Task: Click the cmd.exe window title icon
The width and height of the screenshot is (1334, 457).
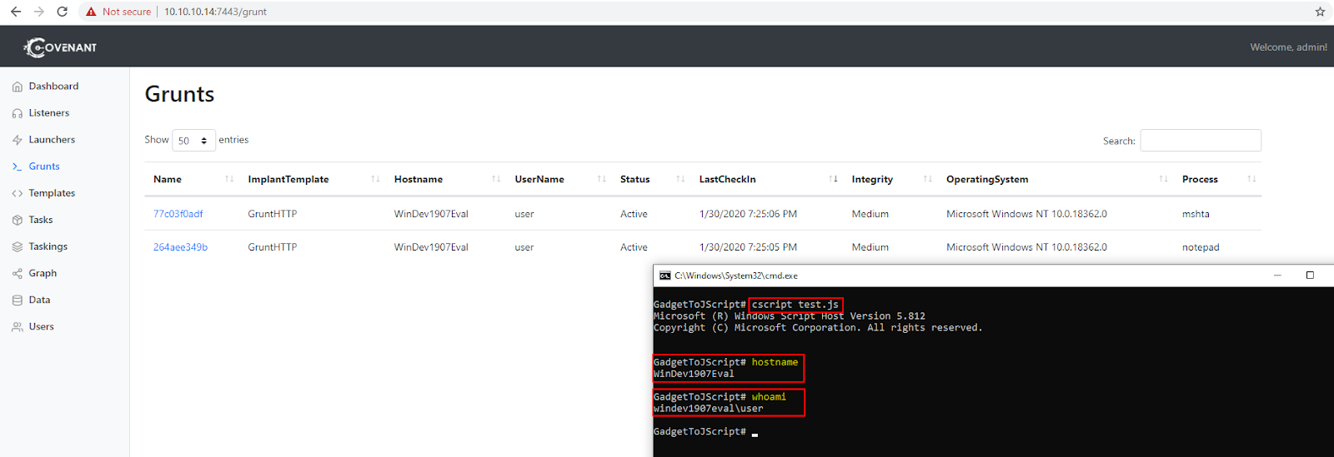Action: [664, 276]
